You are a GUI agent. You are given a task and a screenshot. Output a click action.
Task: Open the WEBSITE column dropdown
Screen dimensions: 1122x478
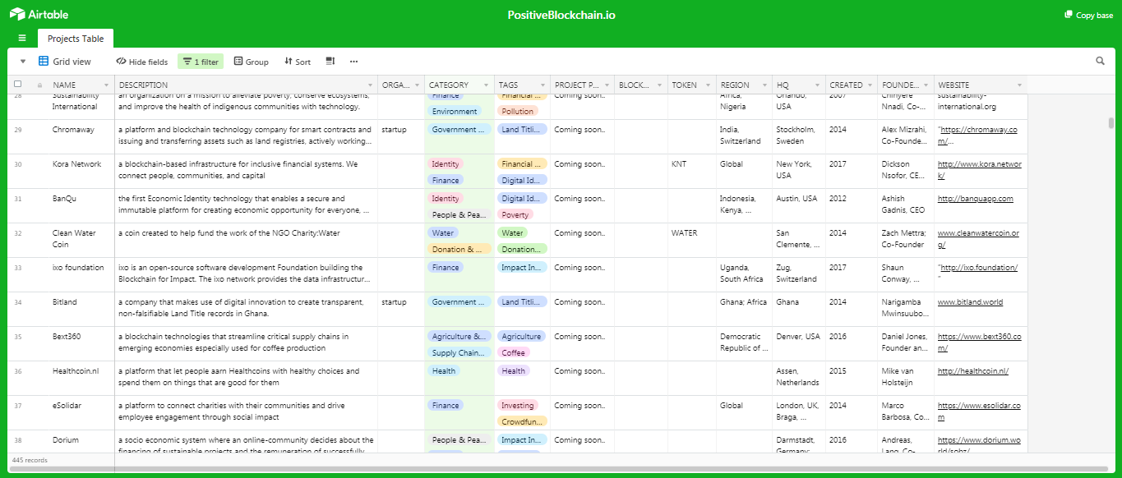point(1019,85)
